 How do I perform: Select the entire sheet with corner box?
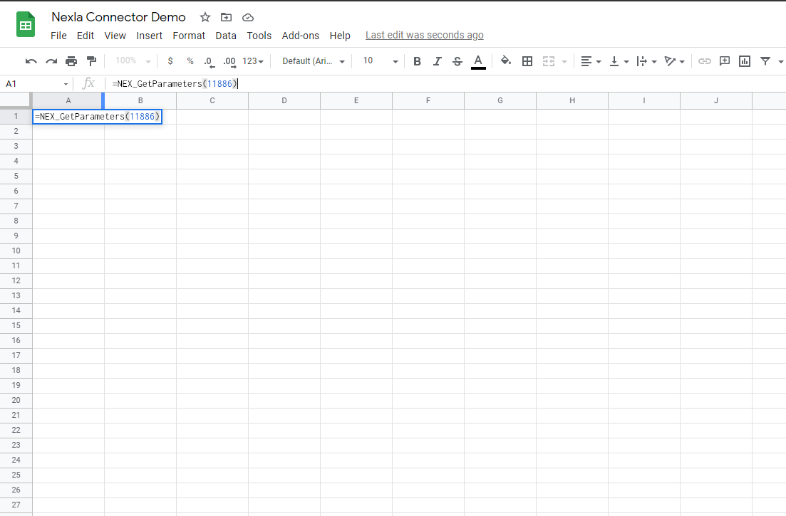tap(16, 100)
